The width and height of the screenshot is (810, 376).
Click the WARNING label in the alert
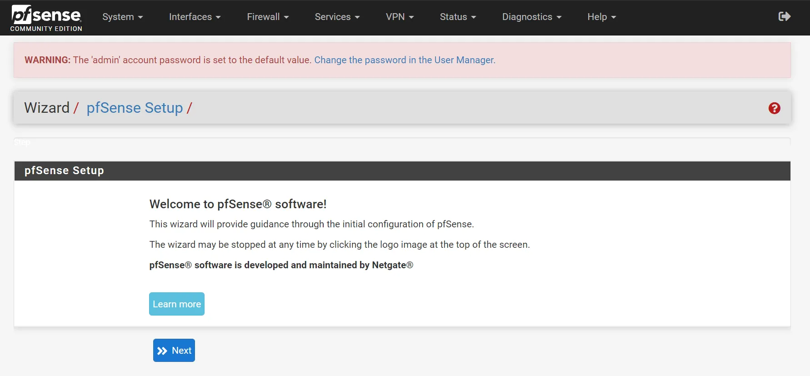click(x=47, y=60)
